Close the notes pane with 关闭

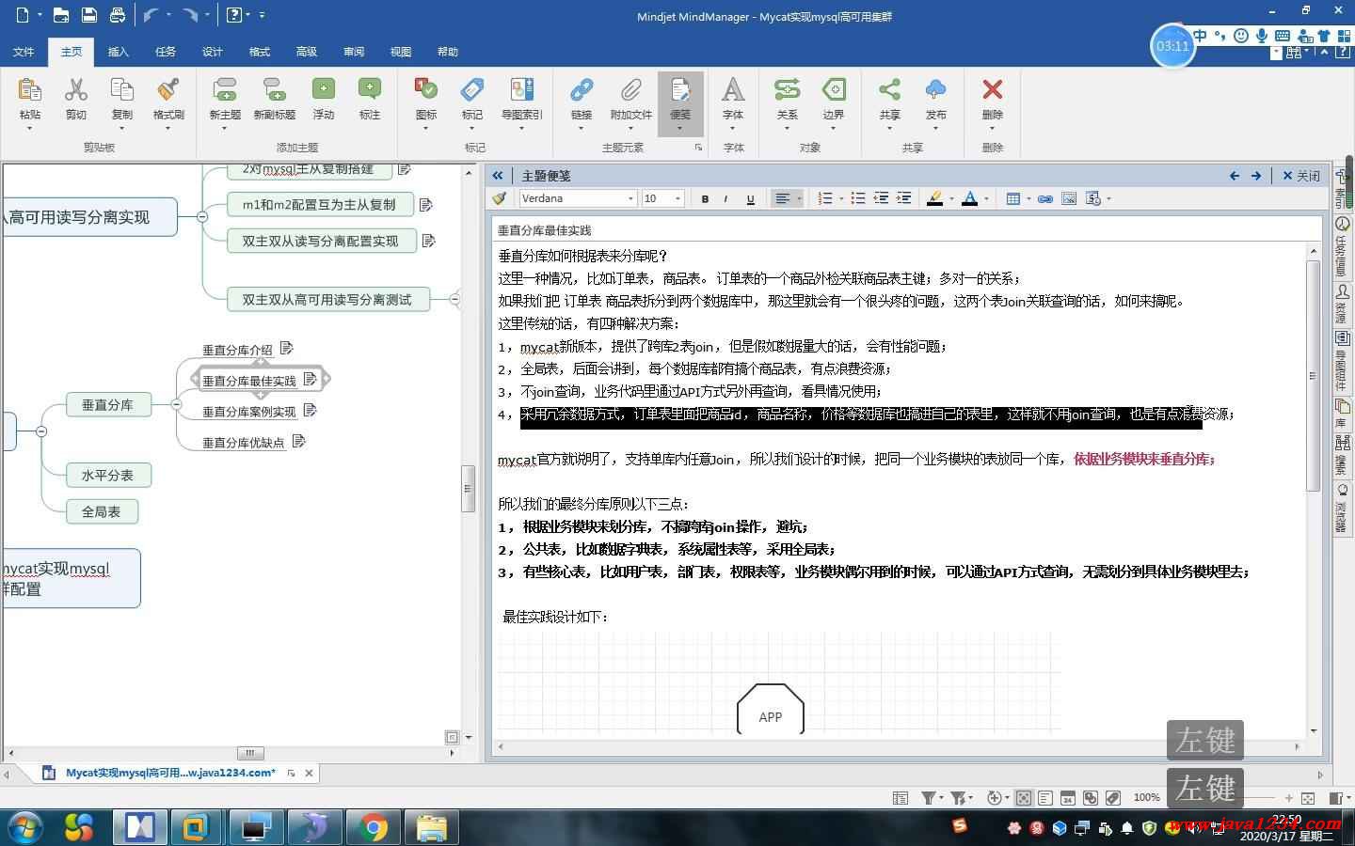click(1301, 176)
